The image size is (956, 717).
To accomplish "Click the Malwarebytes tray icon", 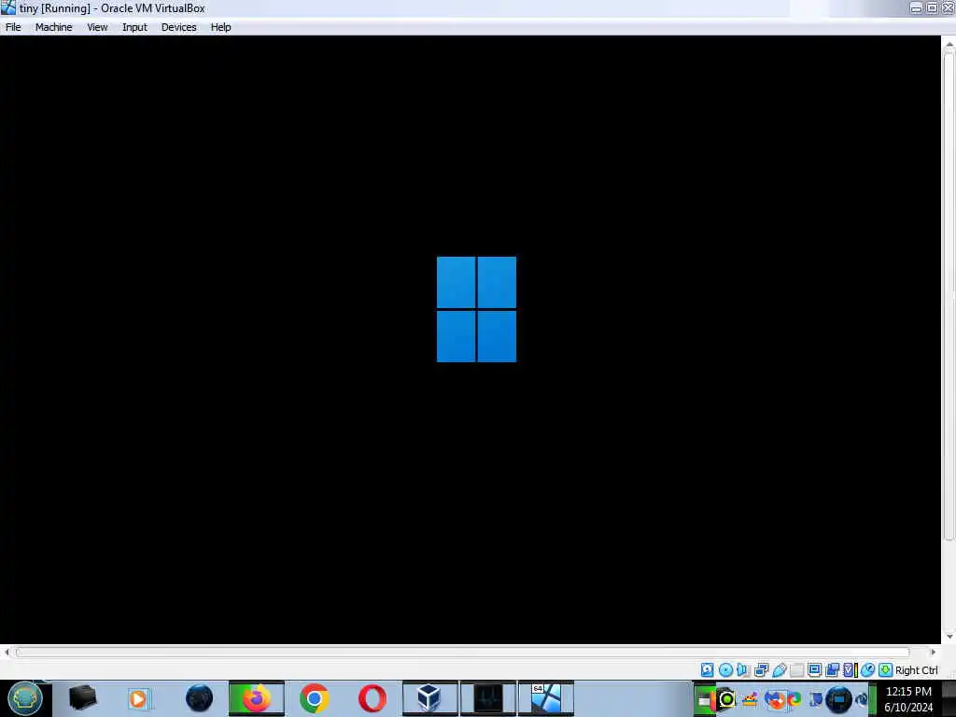I will 773,699.
